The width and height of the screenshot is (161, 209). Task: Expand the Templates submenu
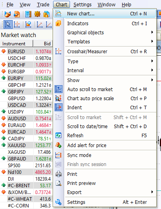click(x=105, y=41)
